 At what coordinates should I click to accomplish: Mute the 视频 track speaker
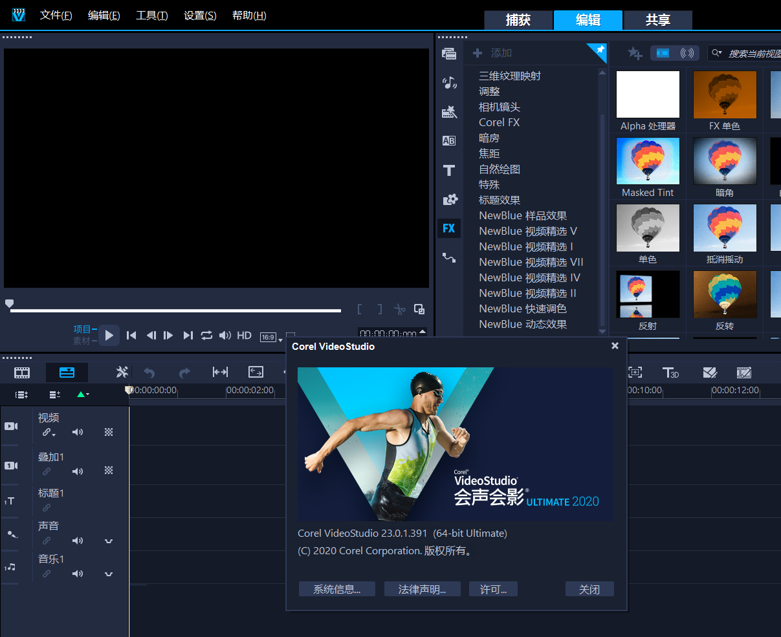[78, 432]
